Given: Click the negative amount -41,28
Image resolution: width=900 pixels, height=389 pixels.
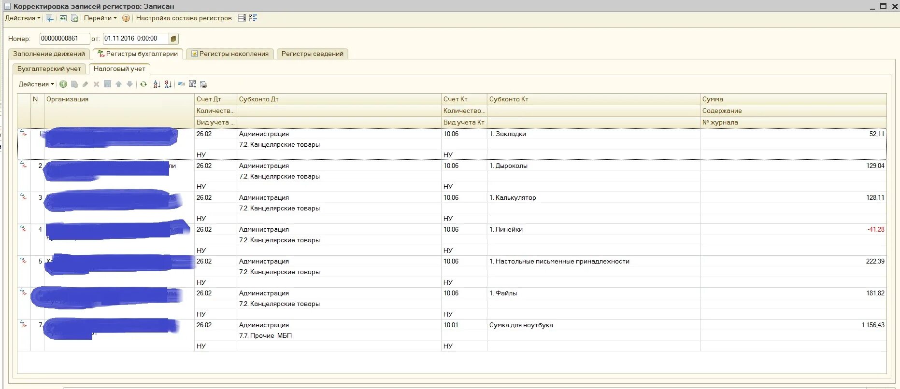Looking at the screenshot, I should point(875,229).
